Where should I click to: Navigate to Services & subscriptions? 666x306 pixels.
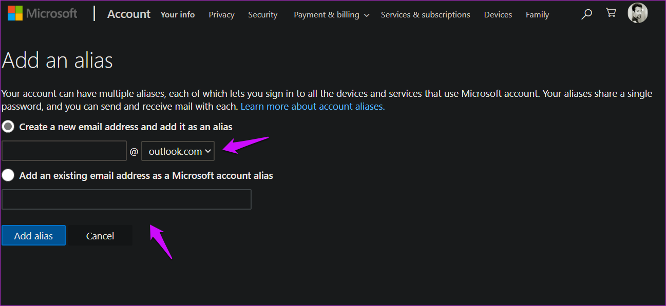[425, 15]
